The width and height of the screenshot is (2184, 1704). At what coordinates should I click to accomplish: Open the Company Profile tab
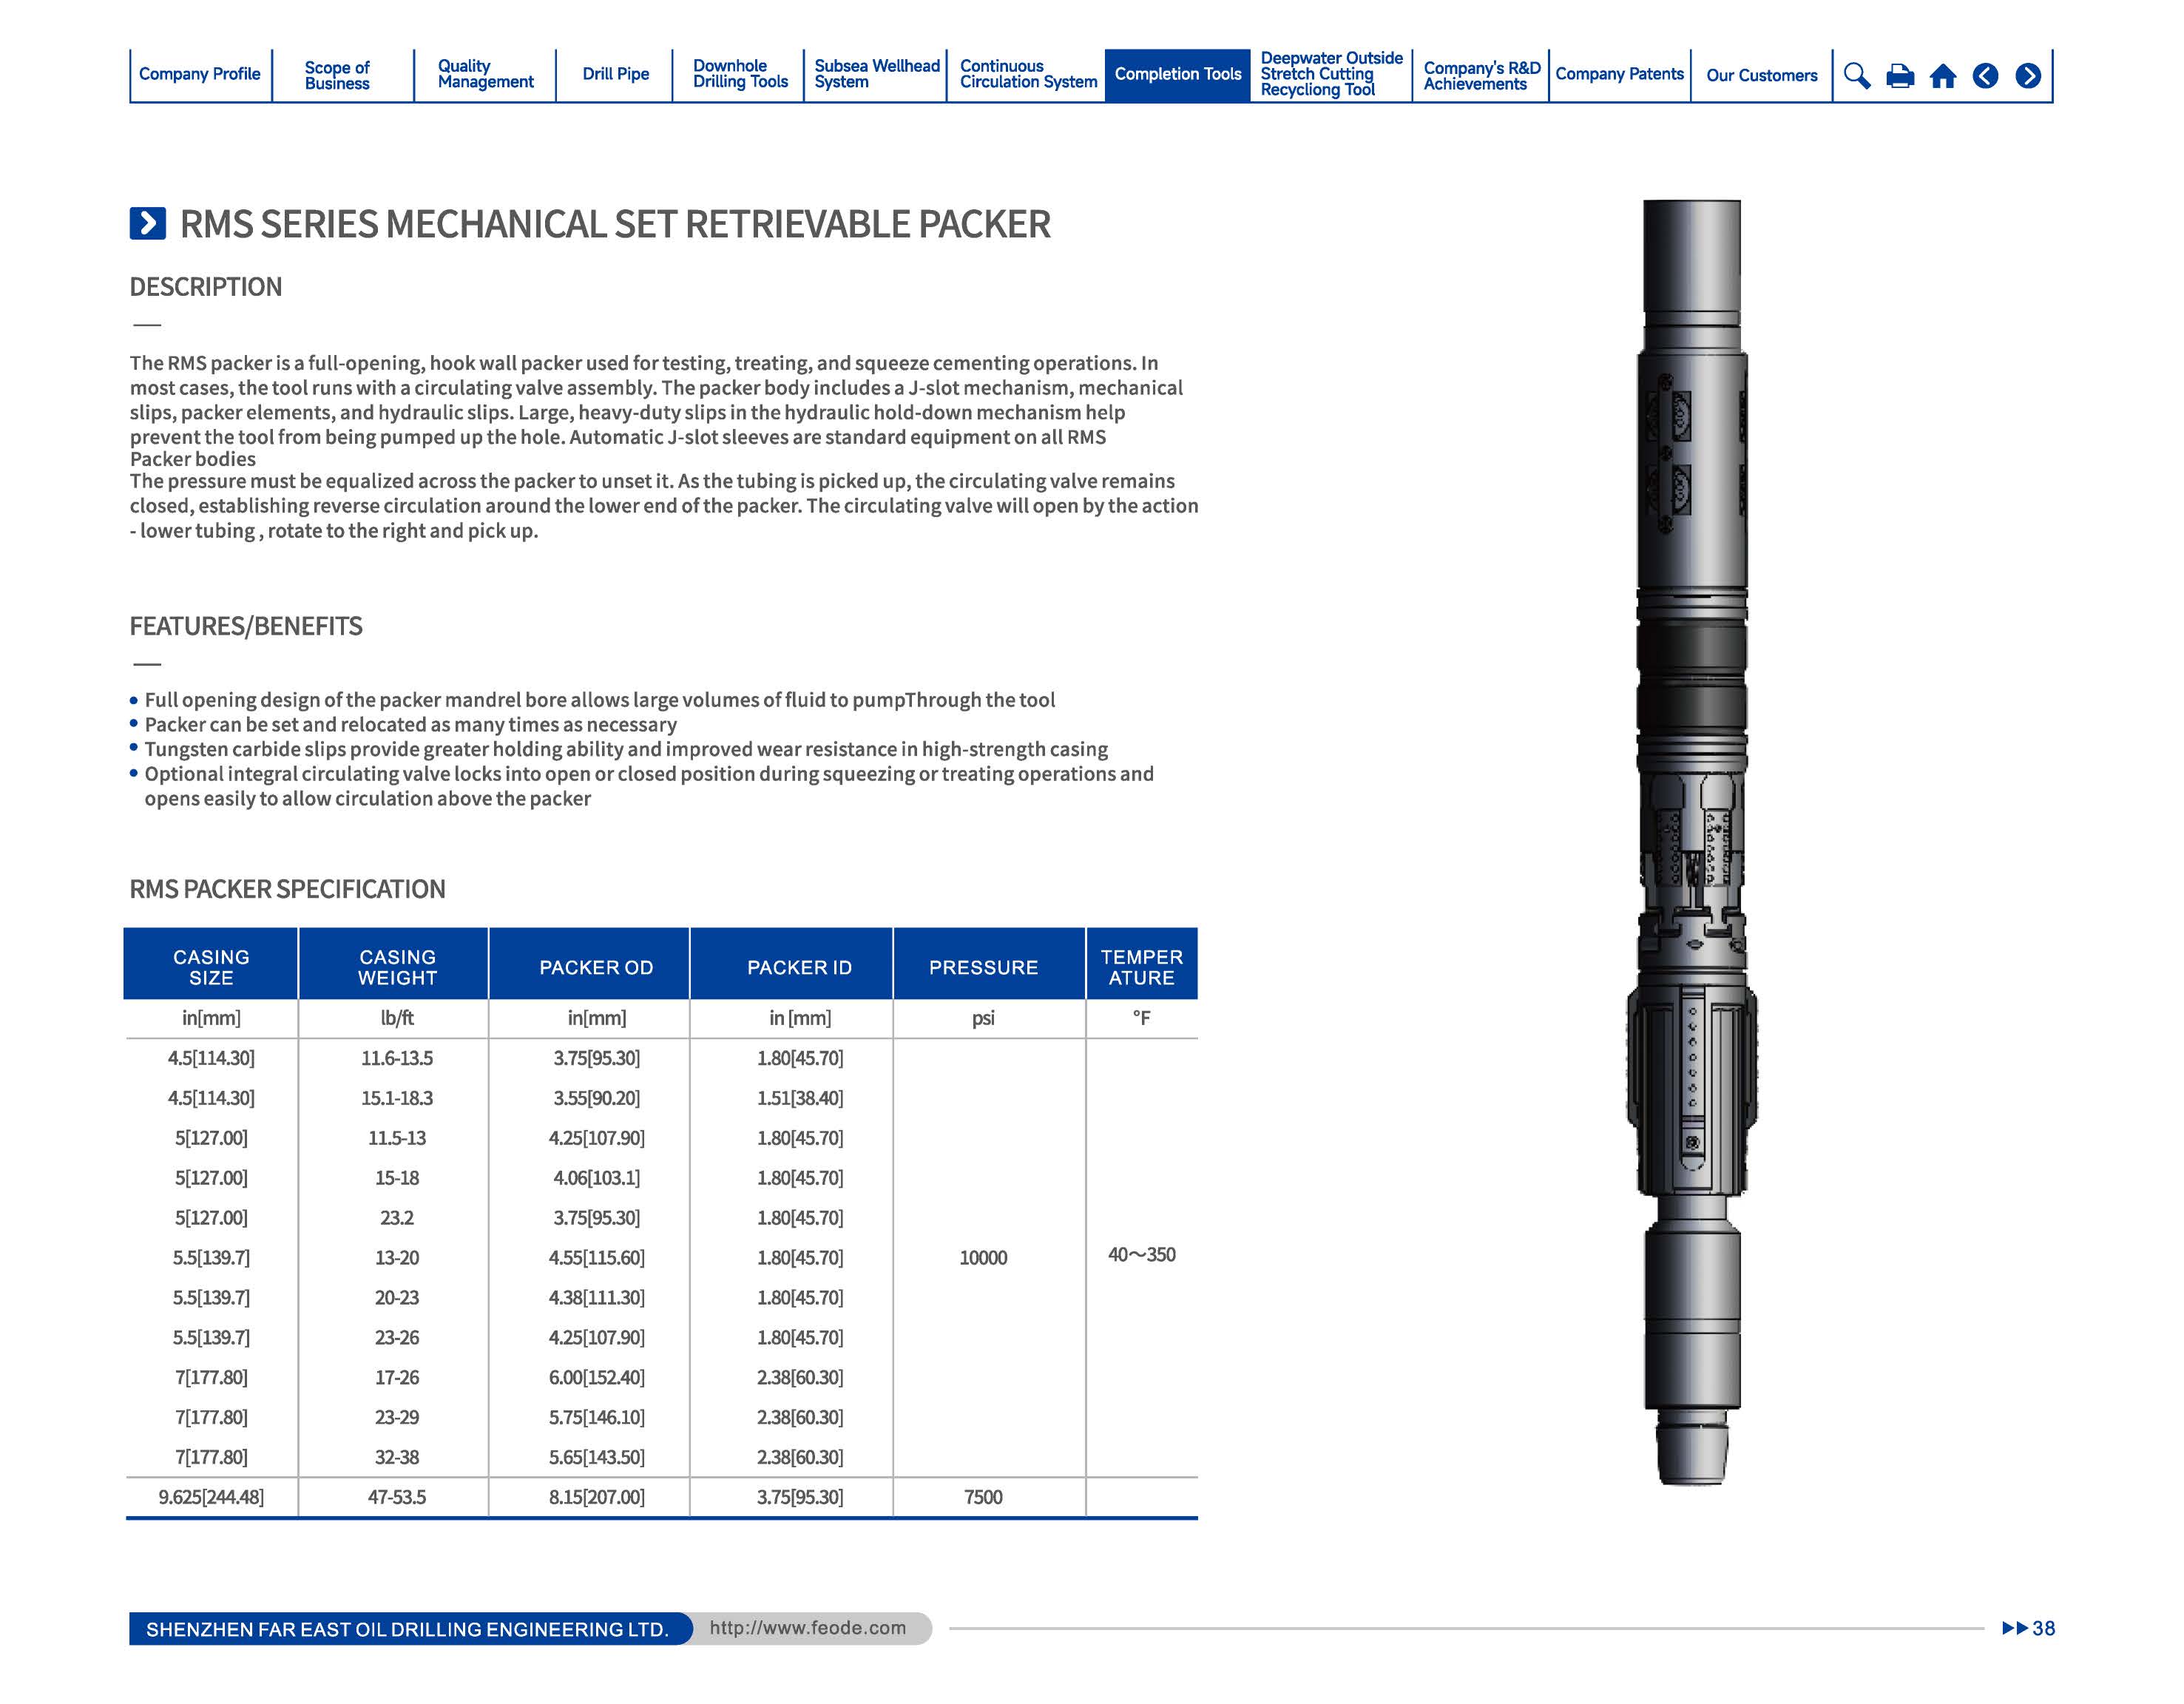click(199, 75)
